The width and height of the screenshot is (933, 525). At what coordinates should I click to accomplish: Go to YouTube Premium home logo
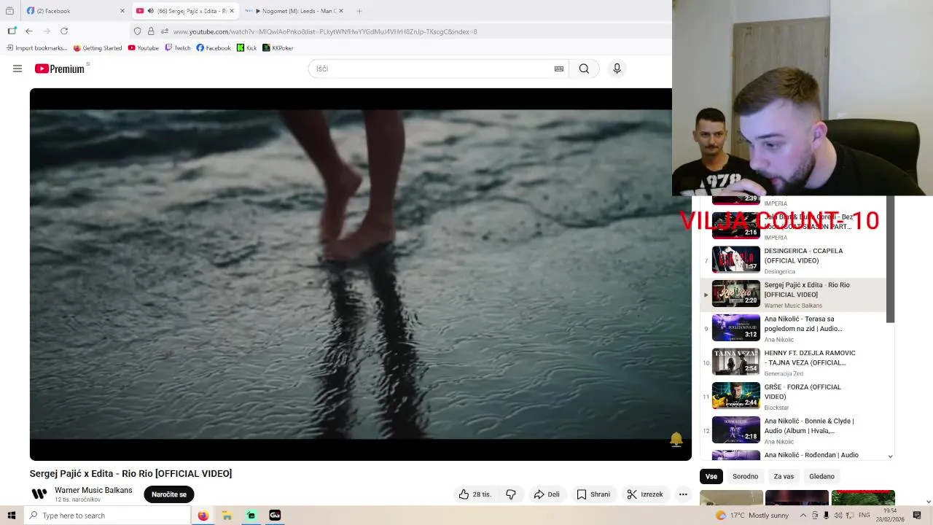[x=59, y=69]
